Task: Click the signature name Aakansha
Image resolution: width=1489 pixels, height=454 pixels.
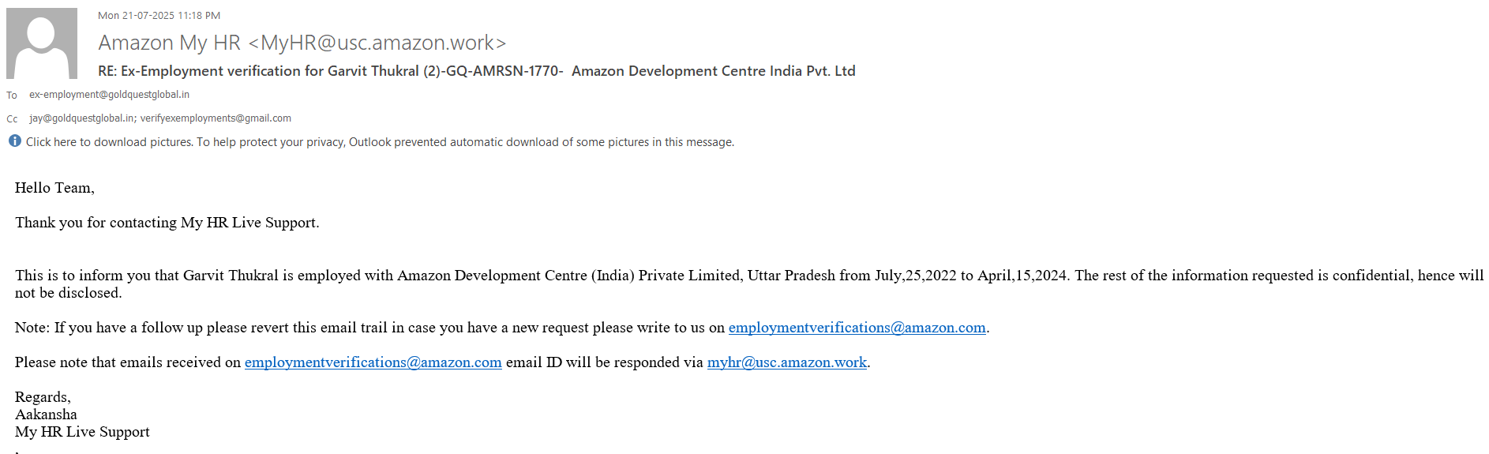Action: point(46,415)
